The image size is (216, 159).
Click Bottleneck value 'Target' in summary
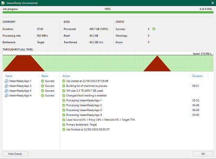coord(41,42)
